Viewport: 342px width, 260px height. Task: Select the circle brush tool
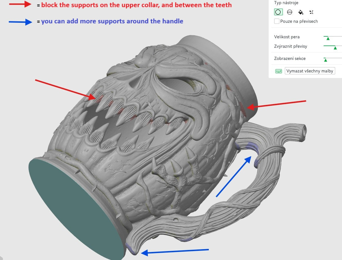pyautogui.click(x=278, y=12)
